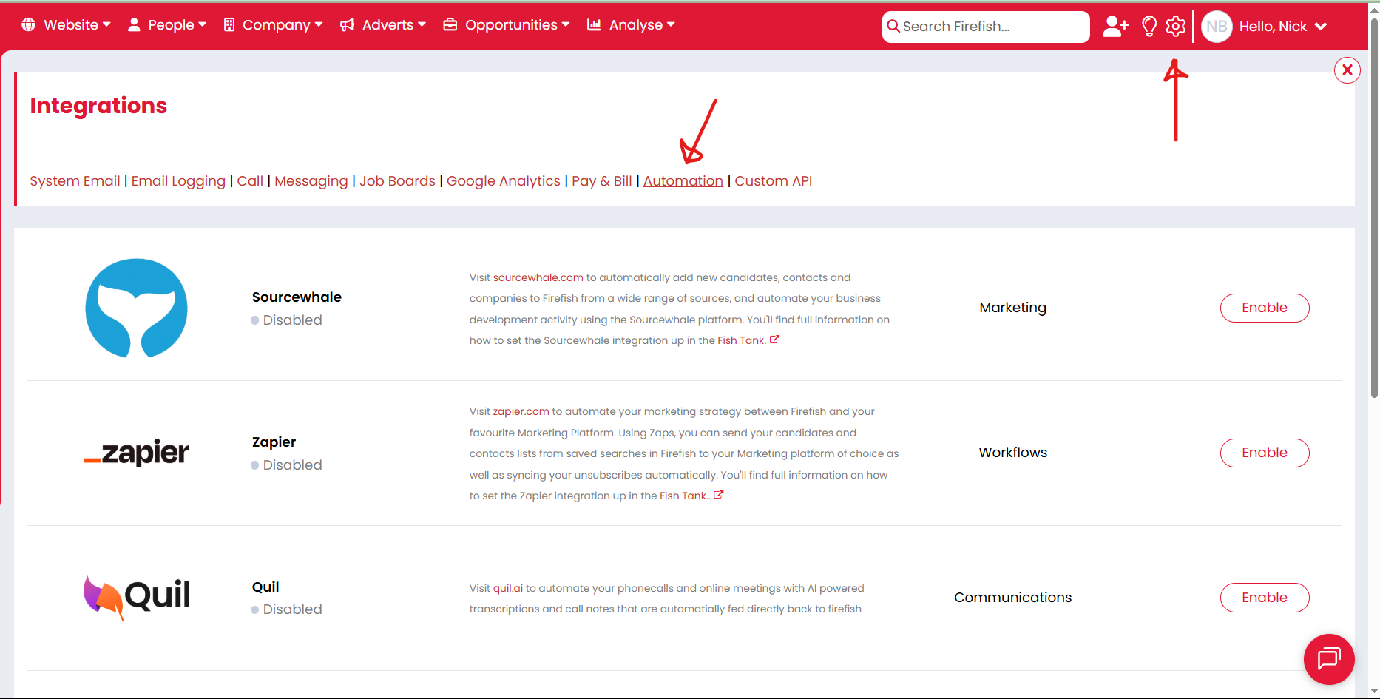
Task: Click the Quil logo
Action: click(137, 596)
